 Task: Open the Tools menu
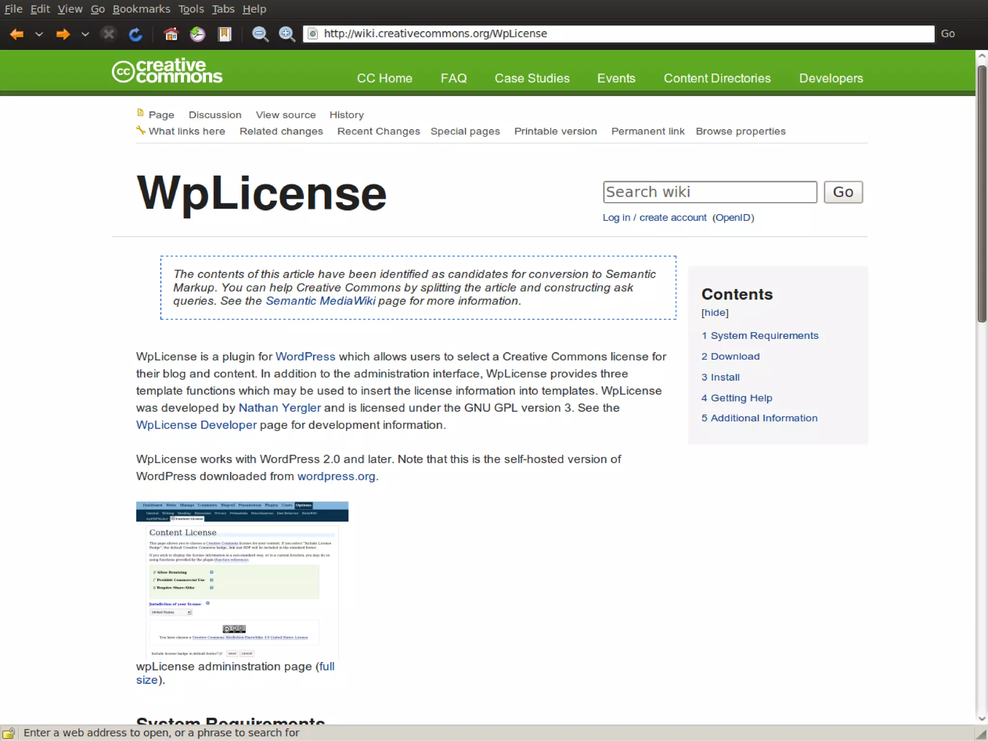click(191, 9)
